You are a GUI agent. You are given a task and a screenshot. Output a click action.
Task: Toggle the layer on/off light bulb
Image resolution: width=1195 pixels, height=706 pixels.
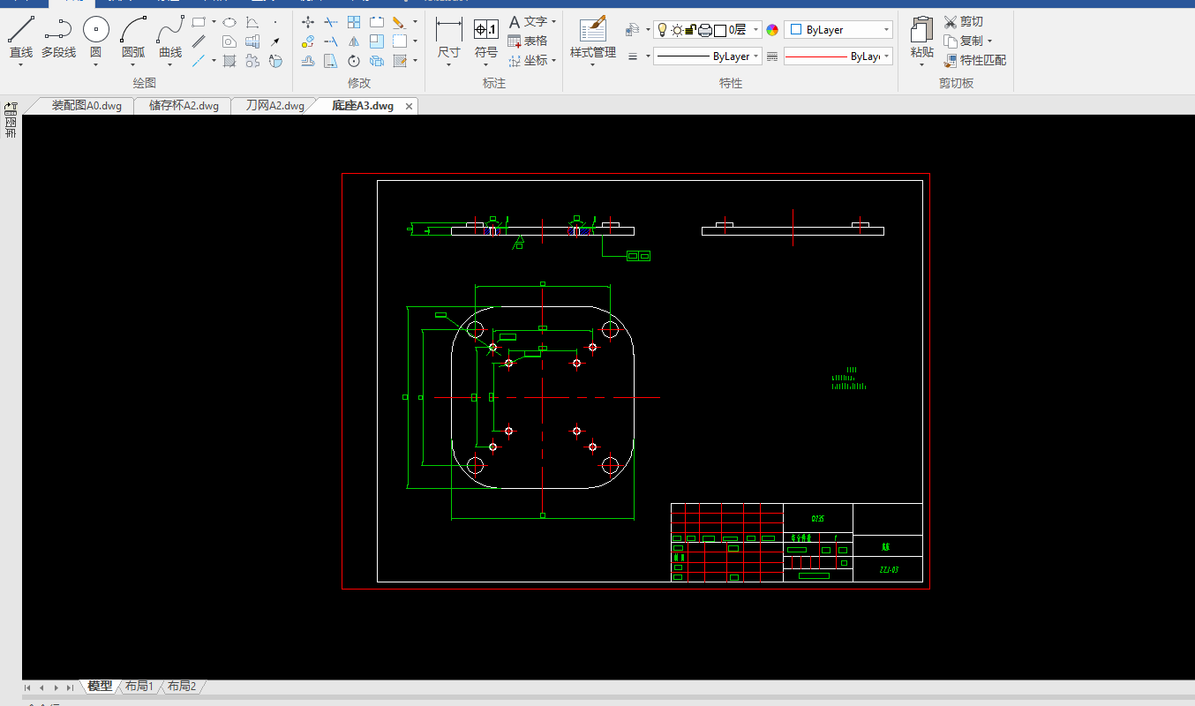(x=662, y=29)
